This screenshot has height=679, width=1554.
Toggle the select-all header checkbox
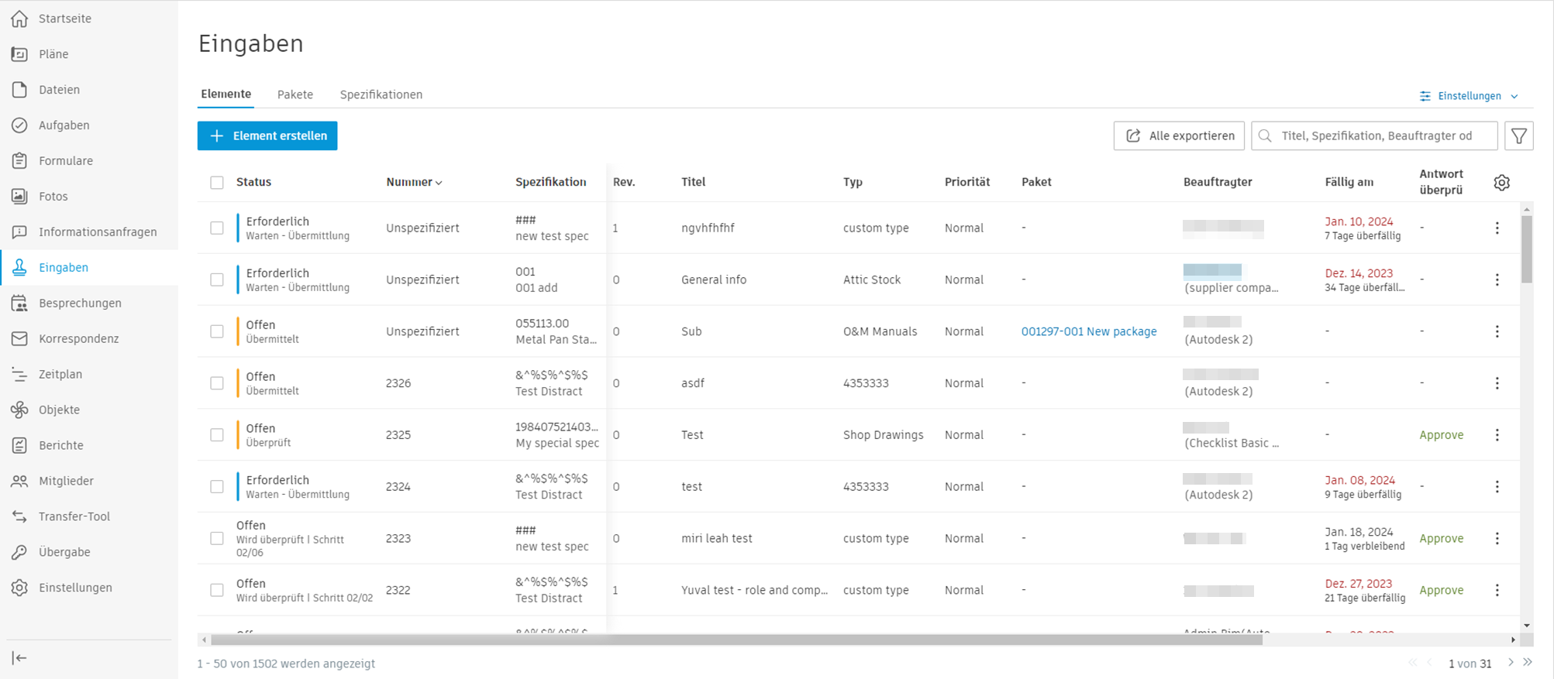click(x=217, y=183)
